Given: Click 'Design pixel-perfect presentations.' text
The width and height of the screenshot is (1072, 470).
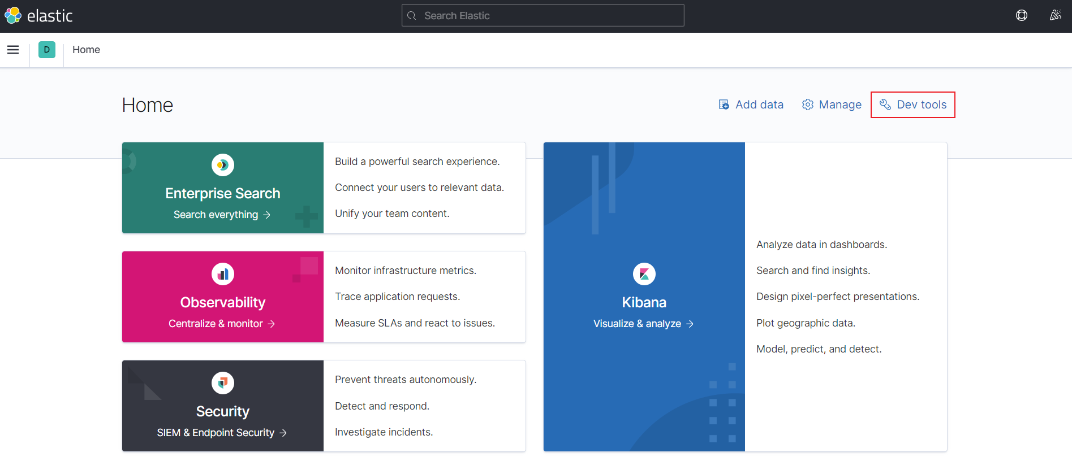Looking at the screenshot, I should click(x=838, y=297).
